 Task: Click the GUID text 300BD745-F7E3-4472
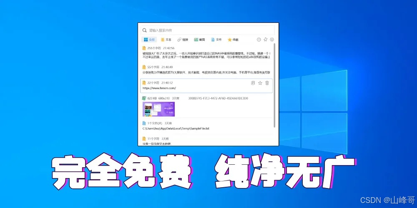(218, 98)
